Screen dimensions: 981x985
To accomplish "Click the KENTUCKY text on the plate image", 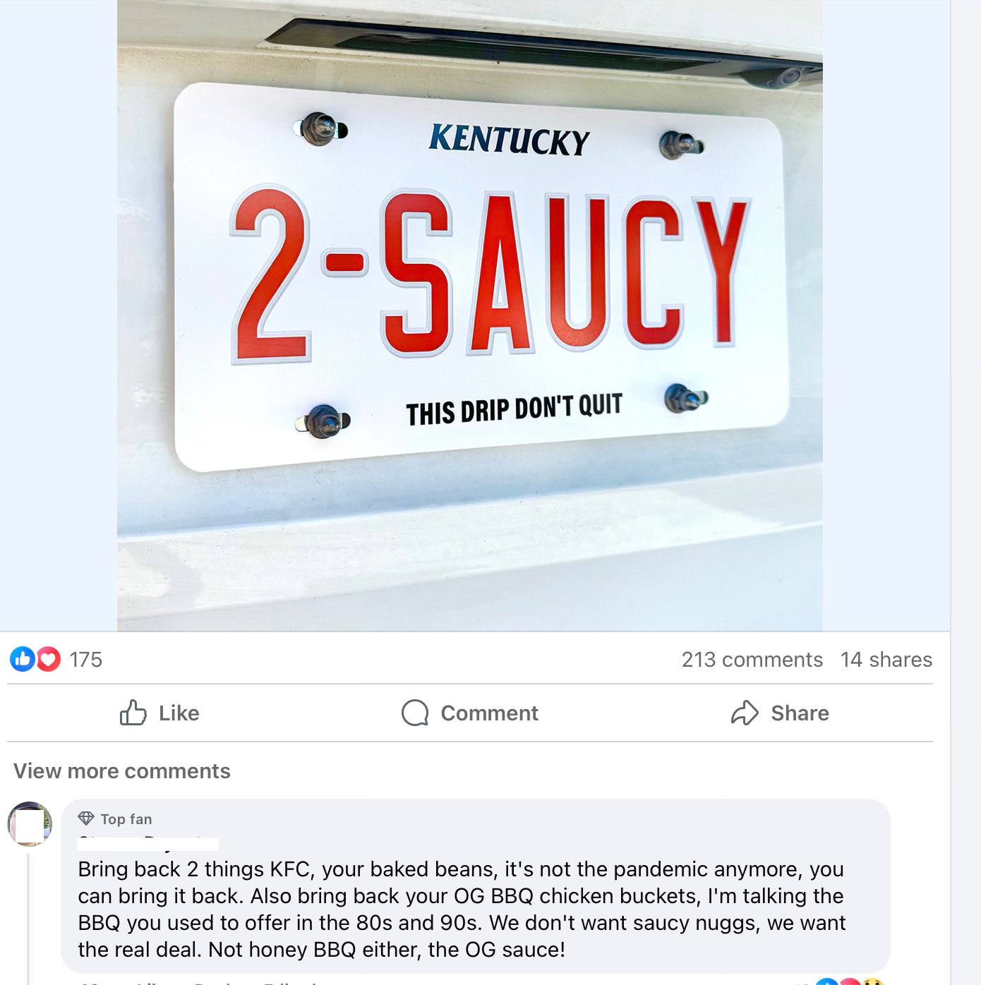I will tap(509, 140).
